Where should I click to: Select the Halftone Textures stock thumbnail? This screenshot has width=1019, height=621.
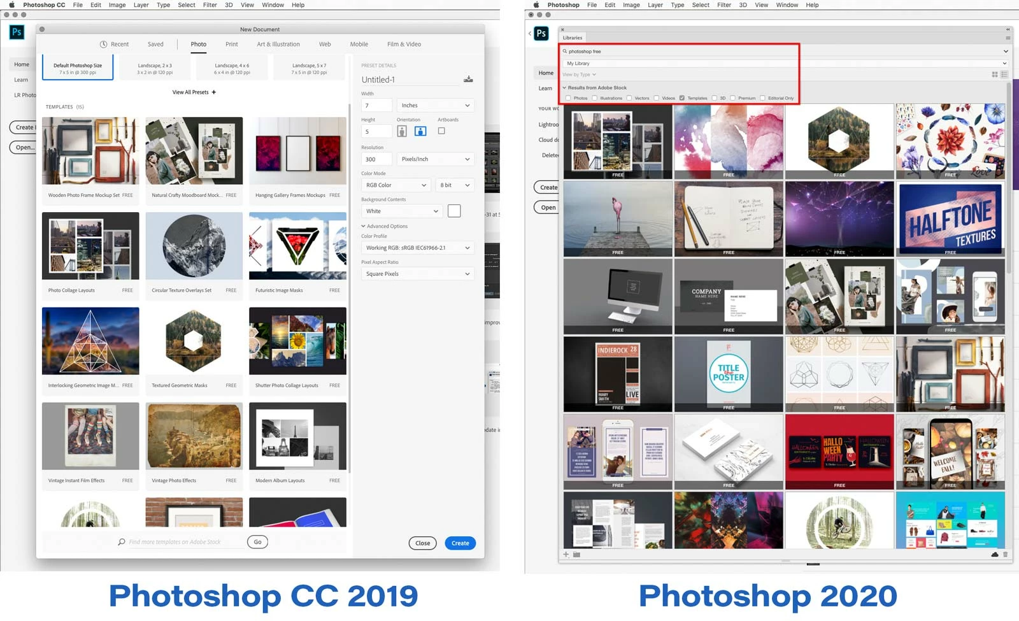click(x=950, y=218)
